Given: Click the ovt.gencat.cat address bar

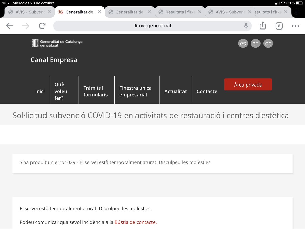Looking at the screenshot, I should [x=152, y=26].
